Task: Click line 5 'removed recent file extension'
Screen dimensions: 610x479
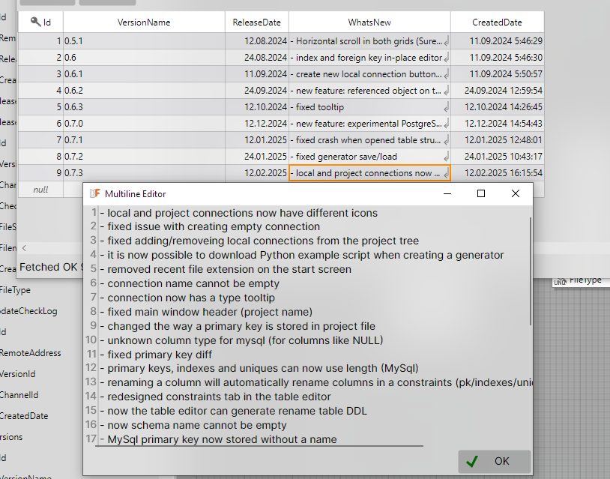Action: coord(226,269)
